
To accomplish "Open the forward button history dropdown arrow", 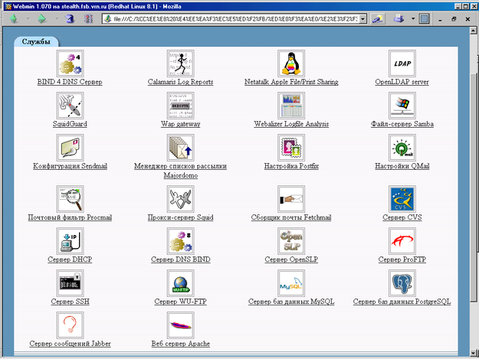I will (57, 19).
